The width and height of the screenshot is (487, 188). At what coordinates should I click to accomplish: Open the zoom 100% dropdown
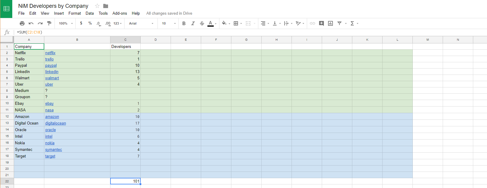pos(66,23)
